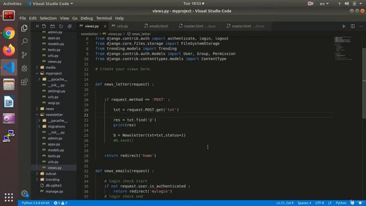Image resolution: width=366 pixels, height=206 pixels.
Task: Change Spaces: 4 indentation setting
Action: pos(304,203)
